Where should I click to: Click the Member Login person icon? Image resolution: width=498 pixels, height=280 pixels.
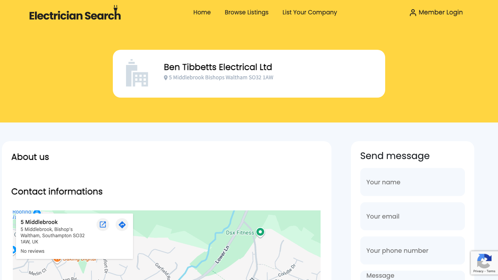point(412,12)
